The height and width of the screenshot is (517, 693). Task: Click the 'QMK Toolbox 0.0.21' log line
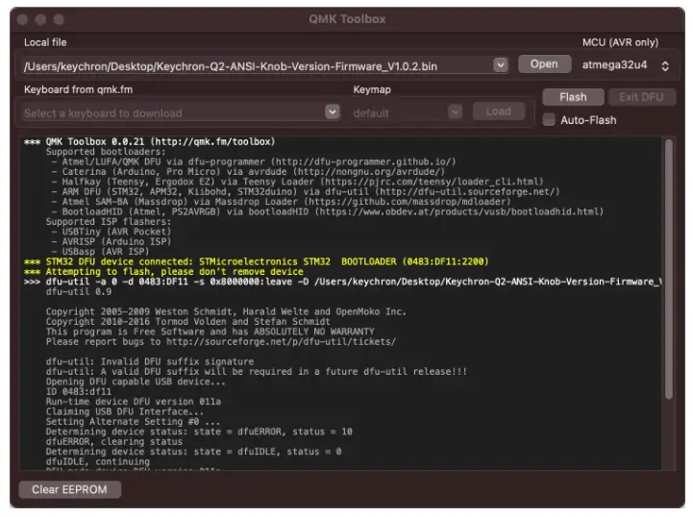(150, 142)
